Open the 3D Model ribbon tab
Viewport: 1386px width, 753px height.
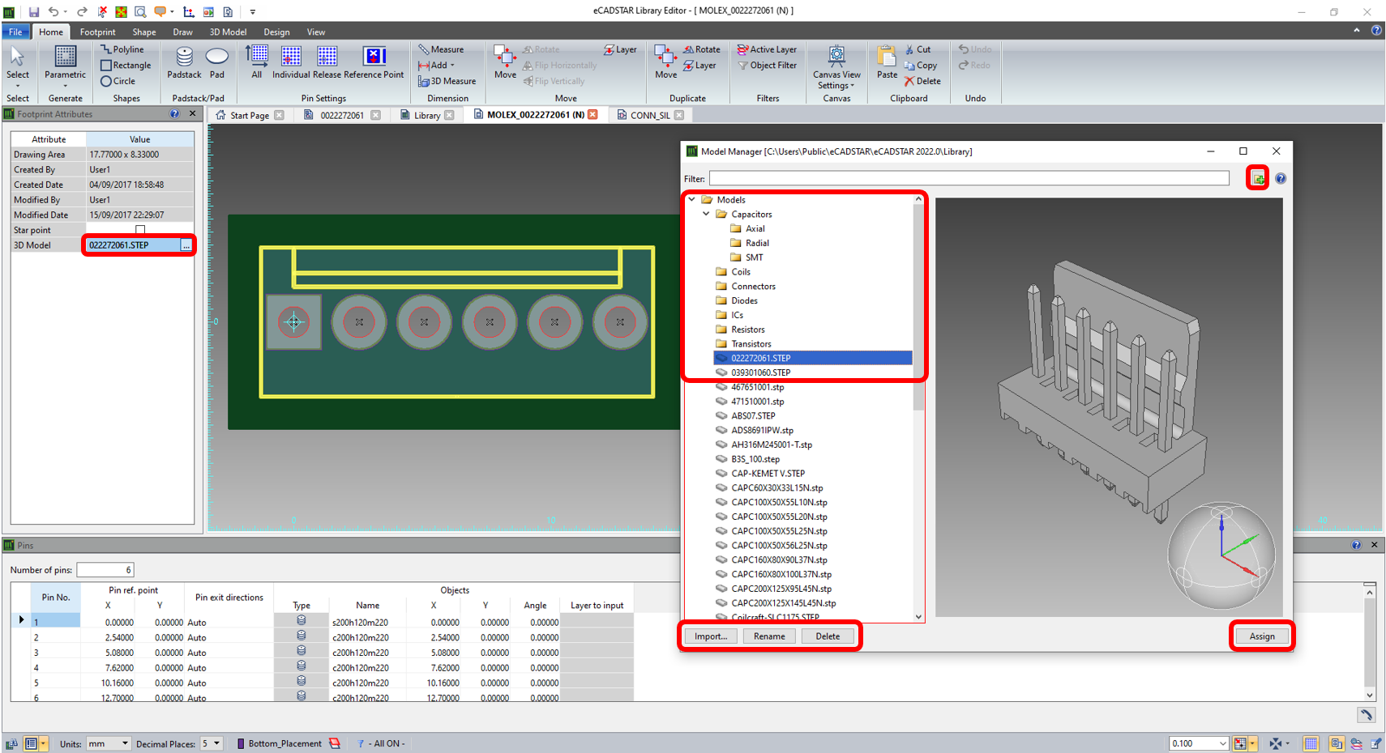click(x=228, y=32)
